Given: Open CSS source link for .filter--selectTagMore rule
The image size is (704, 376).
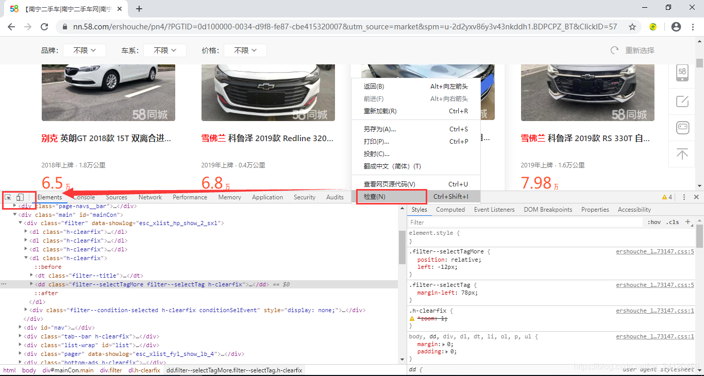Looking at the screenshot, I should (655, 252).
